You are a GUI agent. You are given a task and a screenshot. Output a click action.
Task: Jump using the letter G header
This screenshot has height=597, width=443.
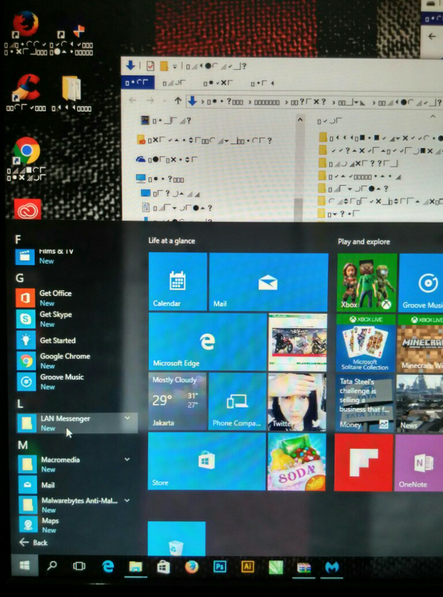click(x=19, y=278)
